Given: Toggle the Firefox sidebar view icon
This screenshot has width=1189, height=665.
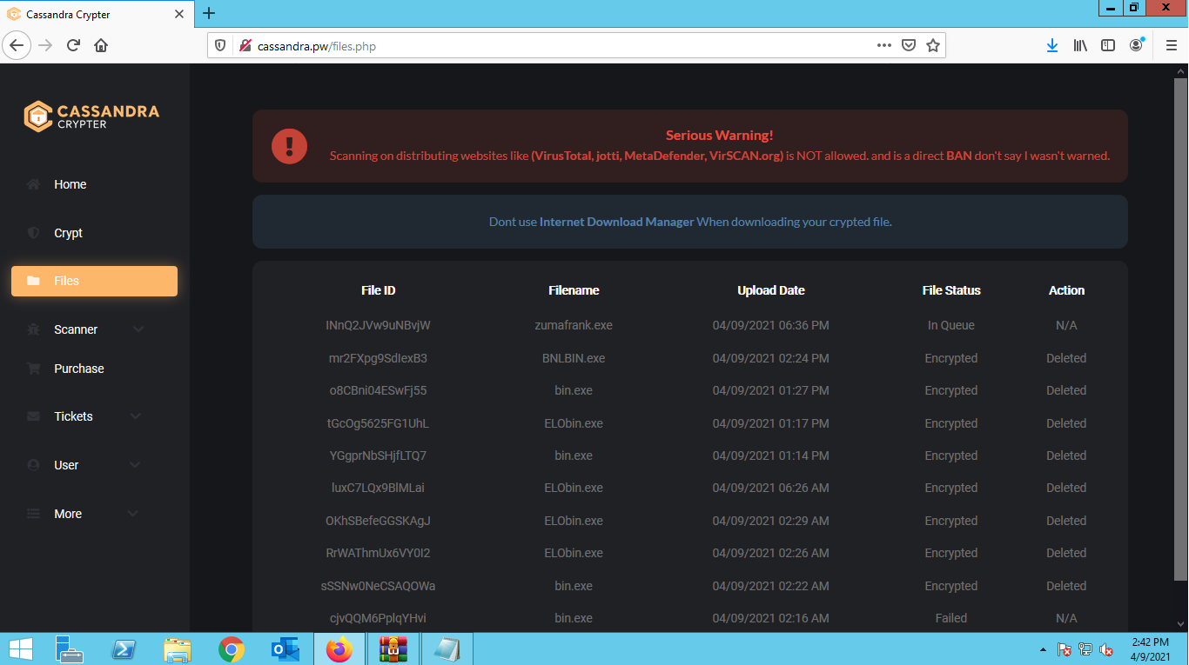Looking at the screenshot, I should (x=1108, y=45).
